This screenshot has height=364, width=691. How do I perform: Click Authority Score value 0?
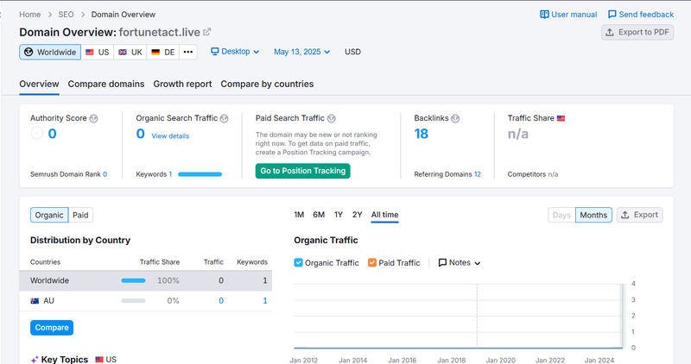52,134
